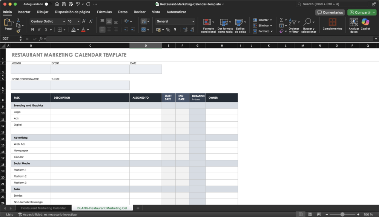Open Estilos de celda
Image resolution: width=379 pixels, height=217 pixels.
click(x=240, y=26)
